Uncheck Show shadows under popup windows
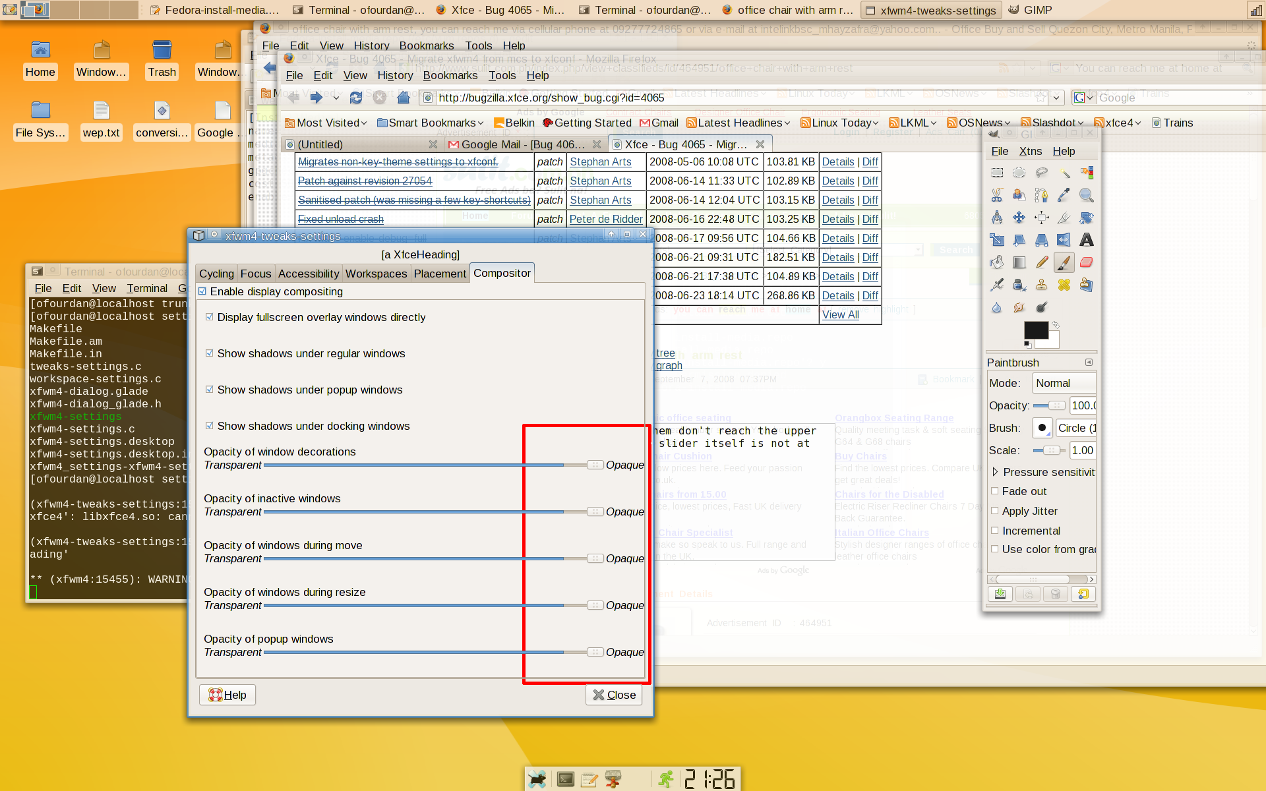The image size is (1266, 791). point(210,390)
